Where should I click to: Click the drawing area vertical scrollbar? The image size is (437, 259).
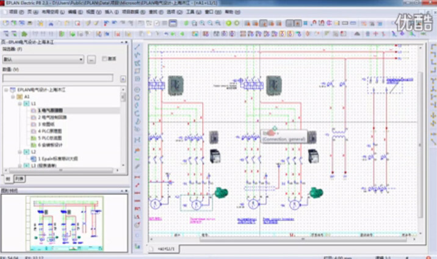(x=421, y=145)
